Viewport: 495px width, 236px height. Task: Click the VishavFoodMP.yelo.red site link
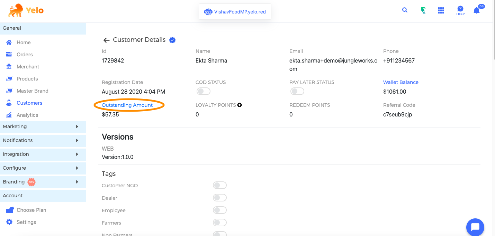click(x=235, y=12)
